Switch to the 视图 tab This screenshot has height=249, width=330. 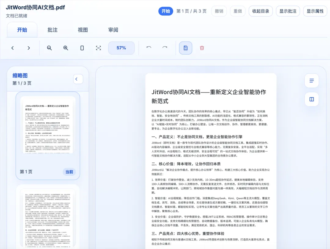(83, 30)
